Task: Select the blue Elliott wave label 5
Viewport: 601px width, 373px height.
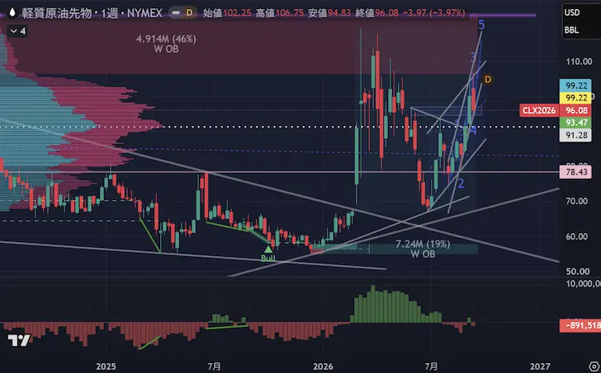Action: point(482,26)
